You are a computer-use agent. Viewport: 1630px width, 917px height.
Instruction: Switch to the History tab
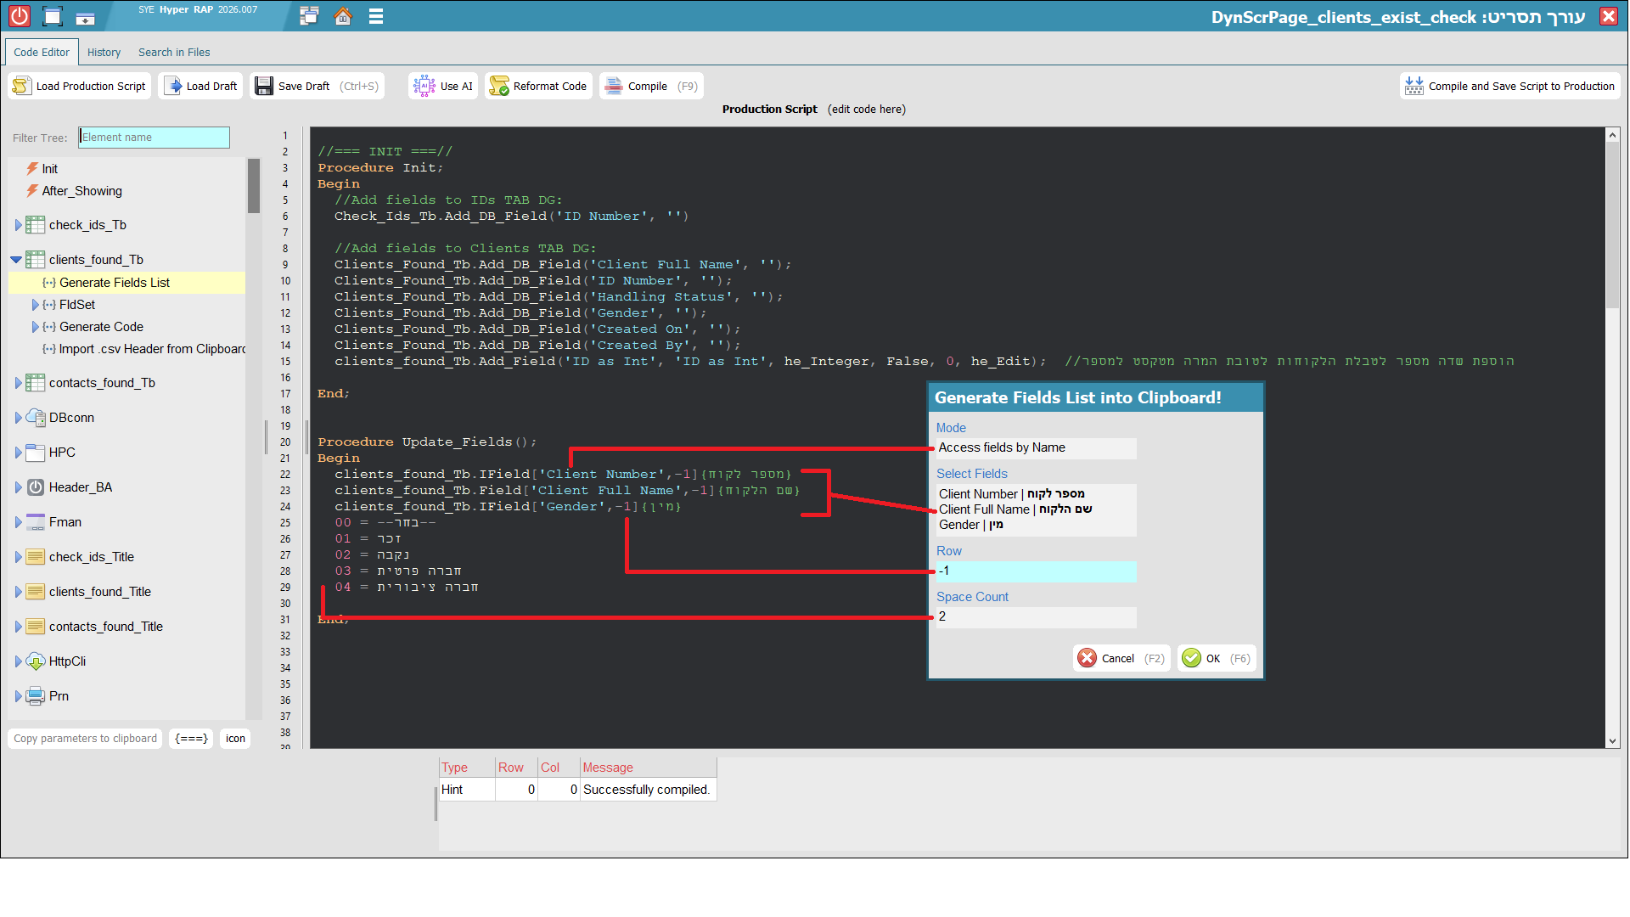point(104,52)
